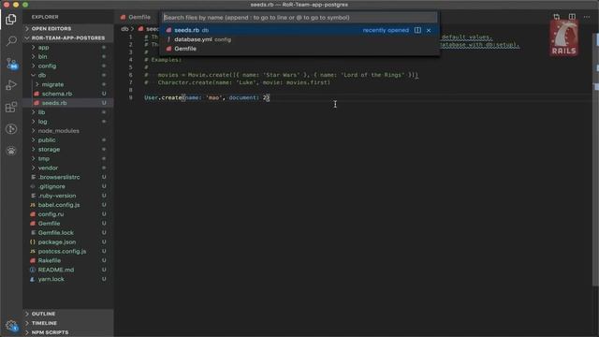
Task: Open seeds.rb in the explorer tree
Action: coord(68,103)
